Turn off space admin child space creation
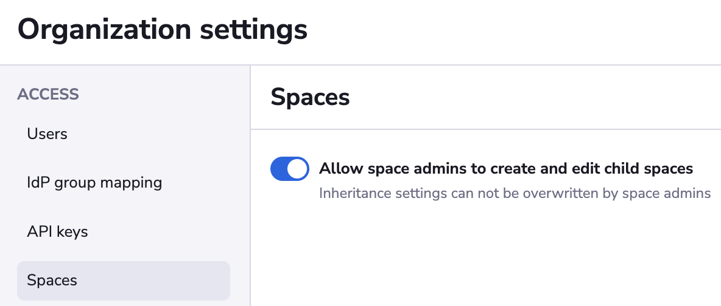This screenshot has height=306, width=721. tap(290, 169)
